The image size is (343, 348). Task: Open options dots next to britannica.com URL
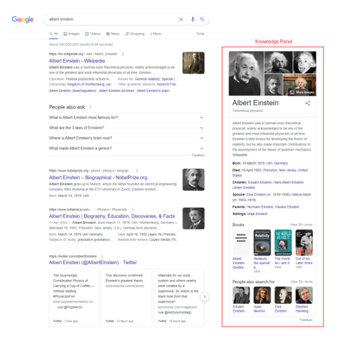click(133, 209)
